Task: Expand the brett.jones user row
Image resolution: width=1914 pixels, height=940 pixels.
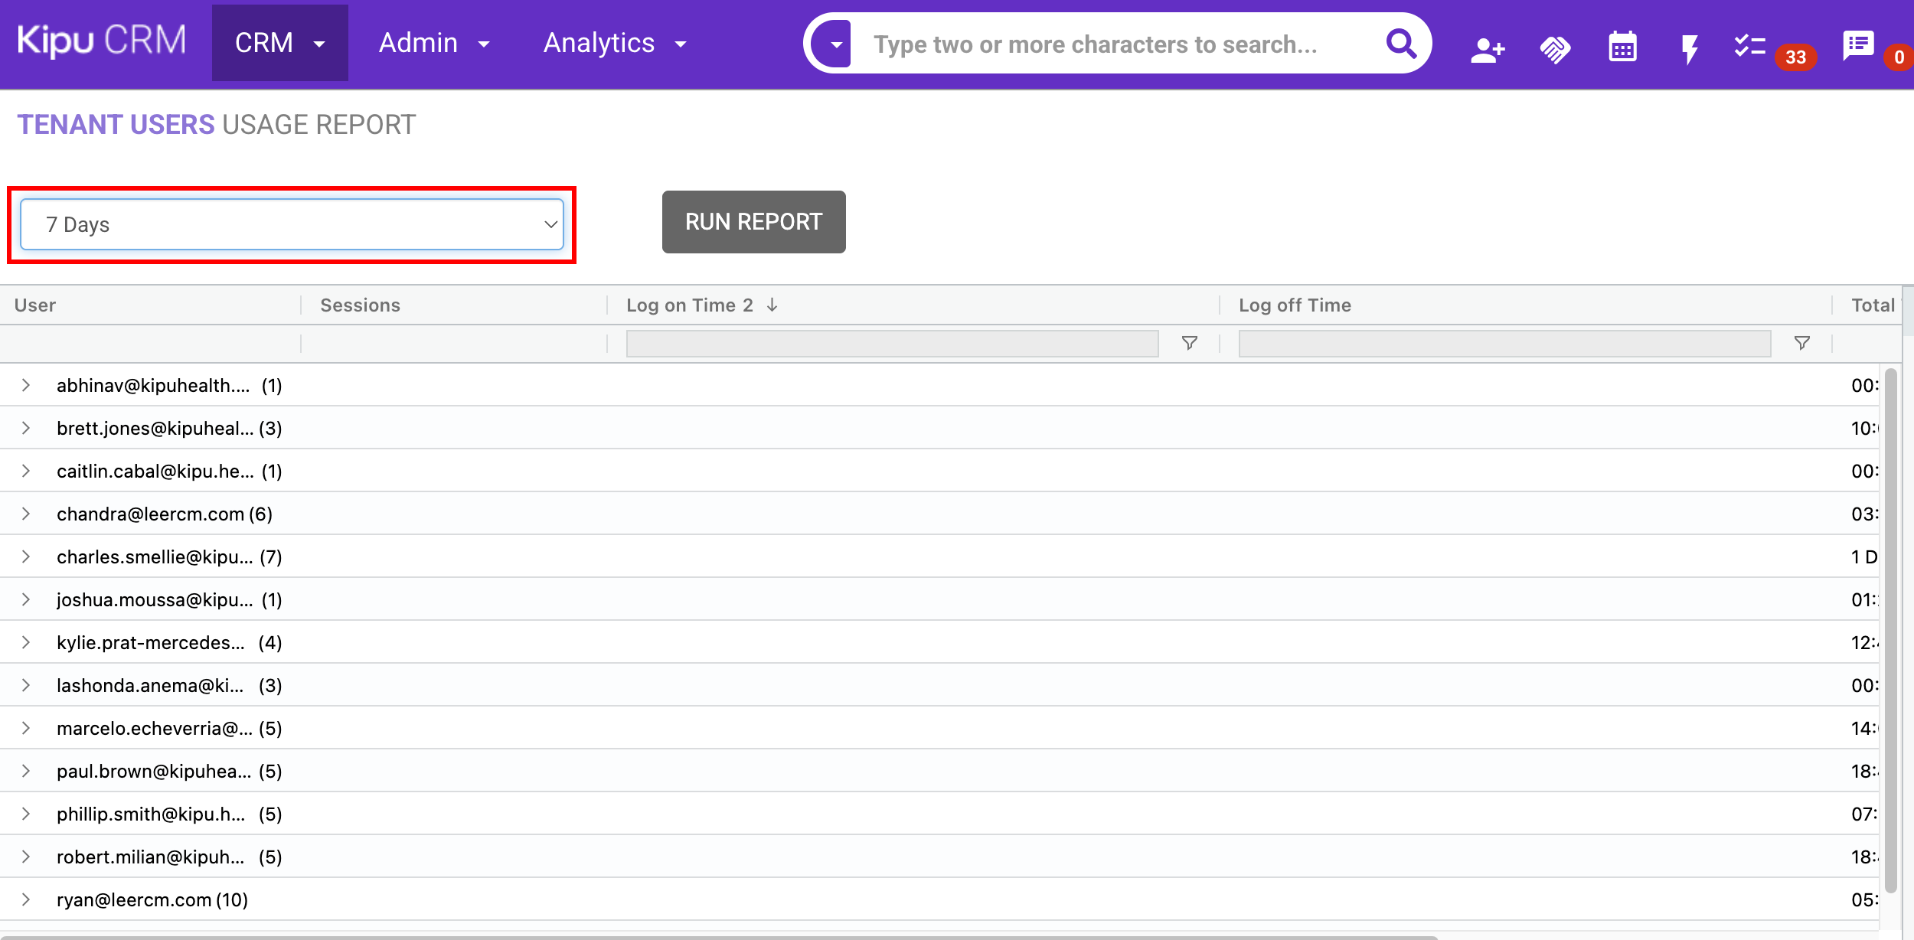Action: point(26,428)
